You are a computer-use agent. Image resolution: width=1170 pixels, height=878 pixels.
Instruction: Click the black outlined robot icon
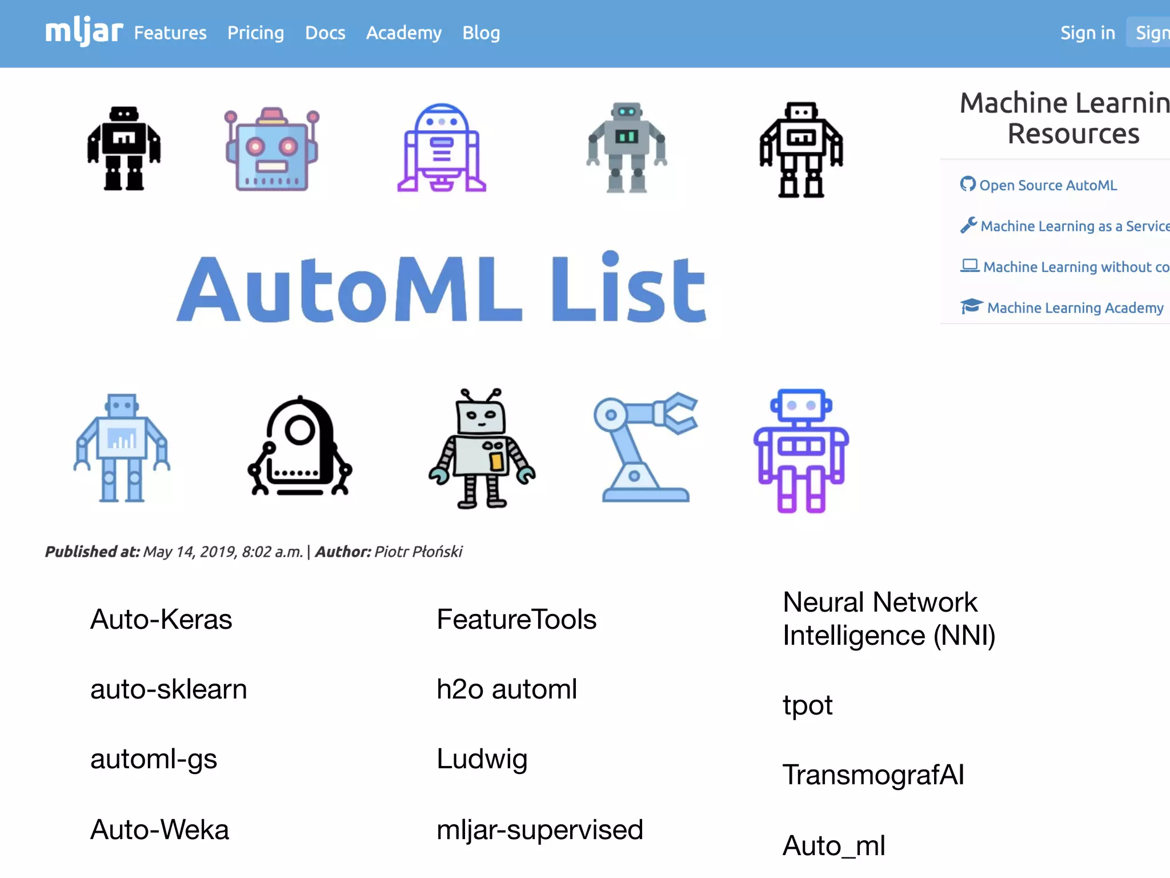click(801, 150)
